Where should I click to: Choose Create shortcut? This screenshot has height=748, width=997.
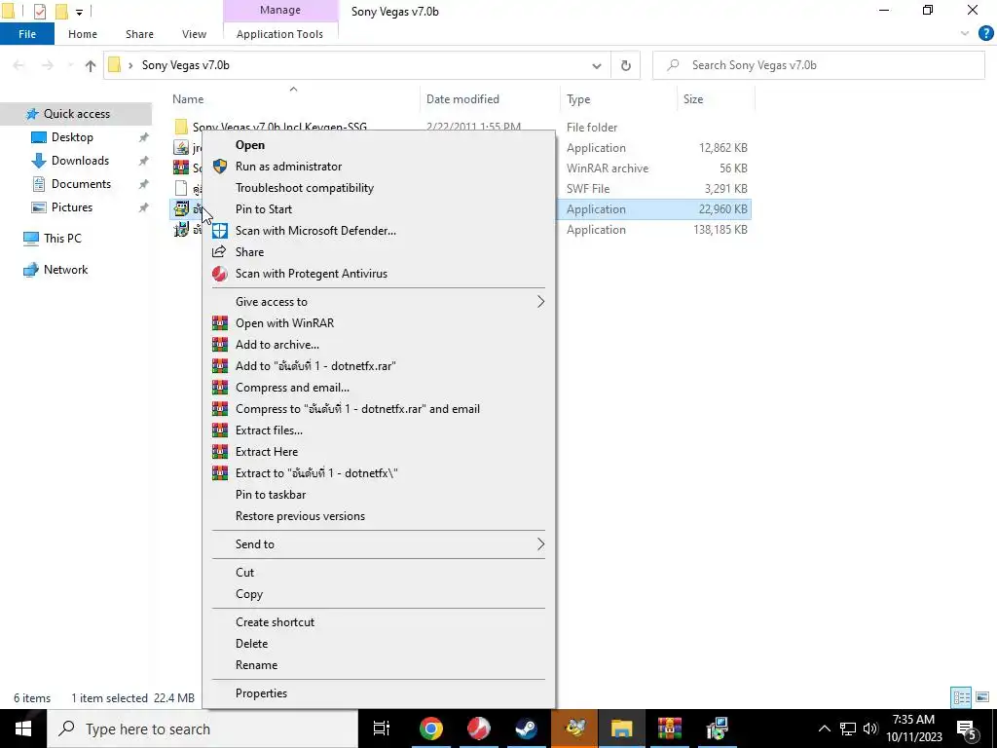pyautogui.click(x=275, y=622)
